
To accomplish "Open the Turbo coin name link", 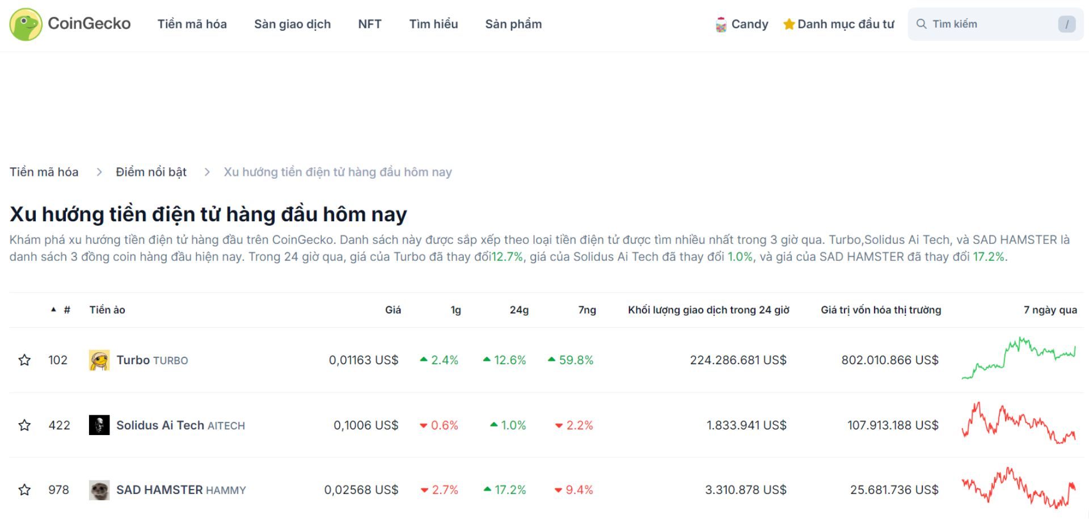I will pyautogui.click(x=133, y=360).
